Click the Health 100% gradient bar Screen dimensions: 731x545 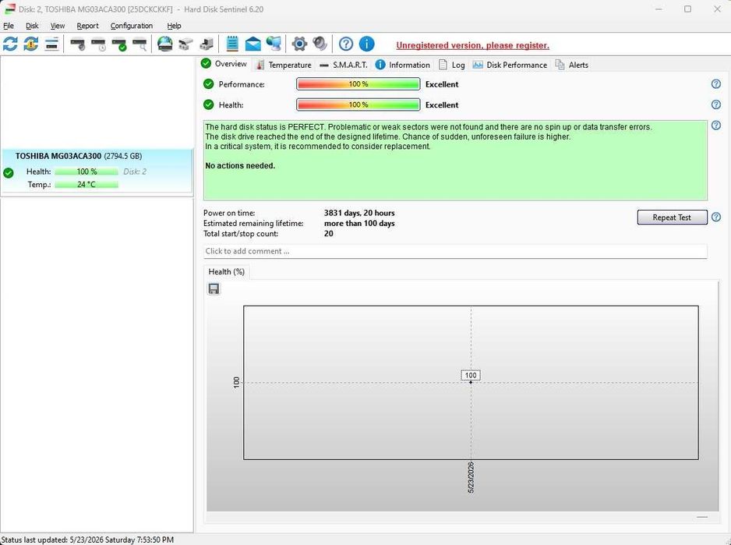[x=358, y=104]
